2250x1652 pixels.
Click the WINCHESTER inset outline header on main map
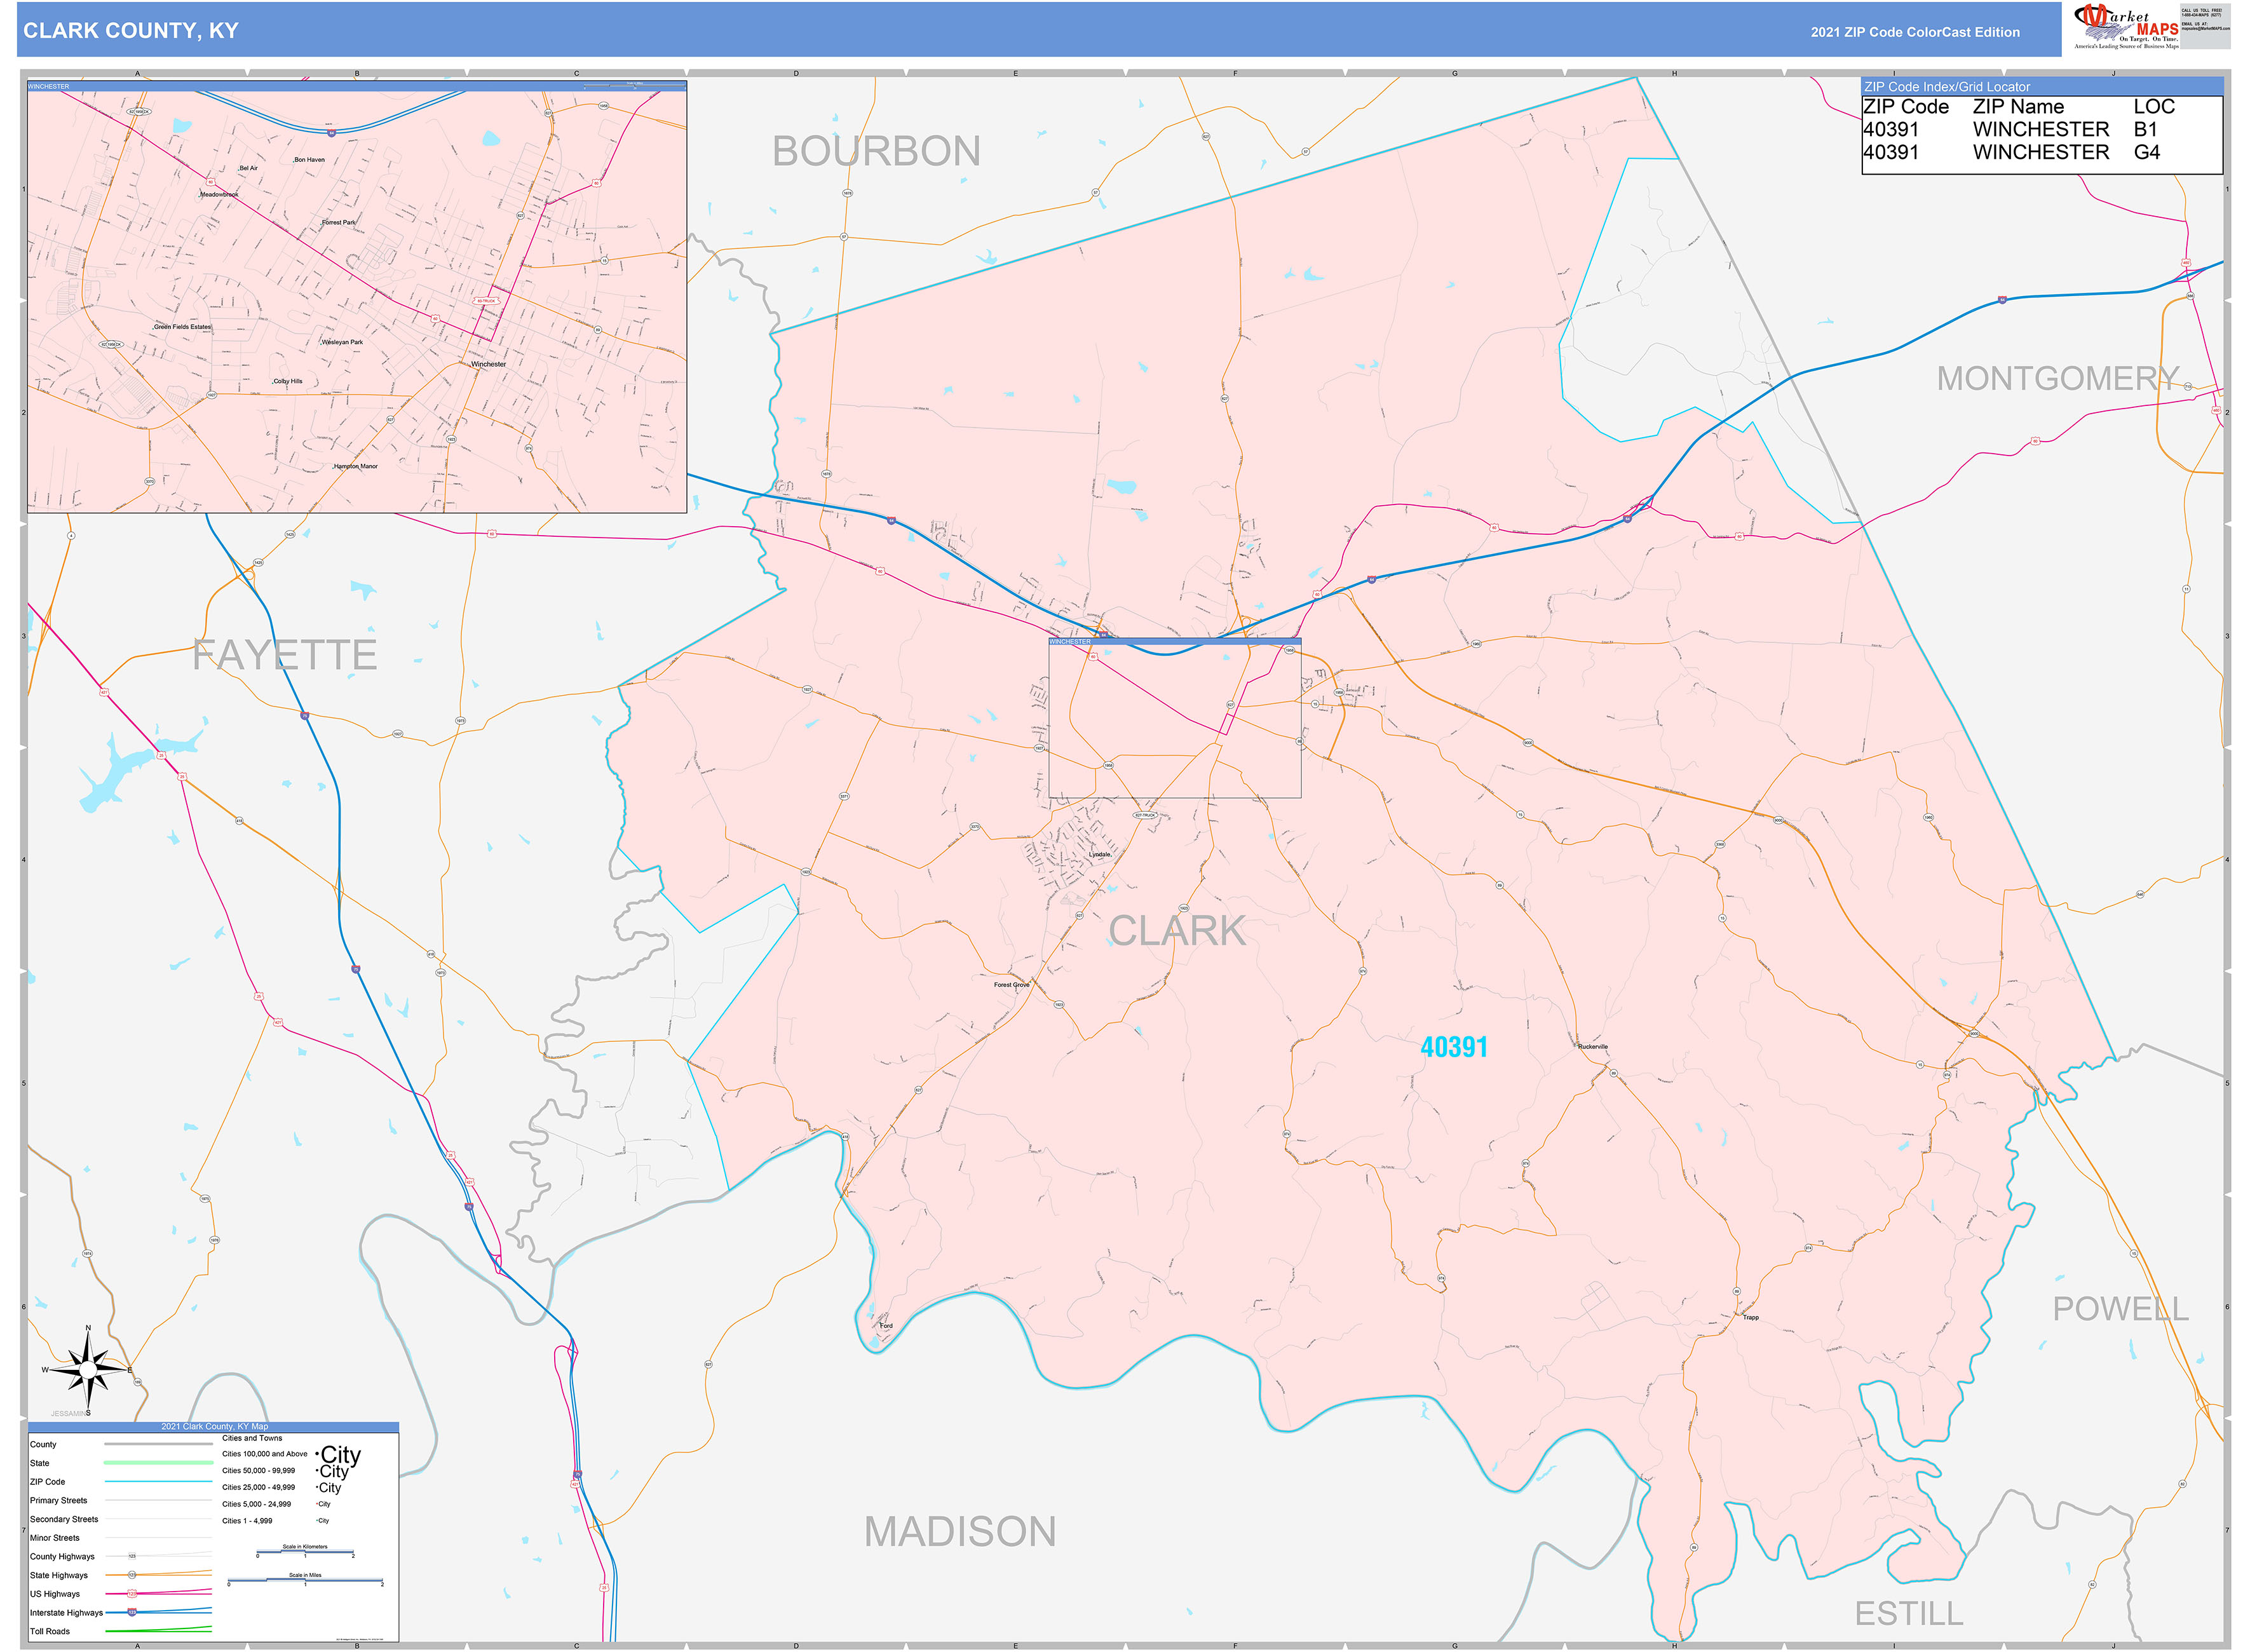1175,641
